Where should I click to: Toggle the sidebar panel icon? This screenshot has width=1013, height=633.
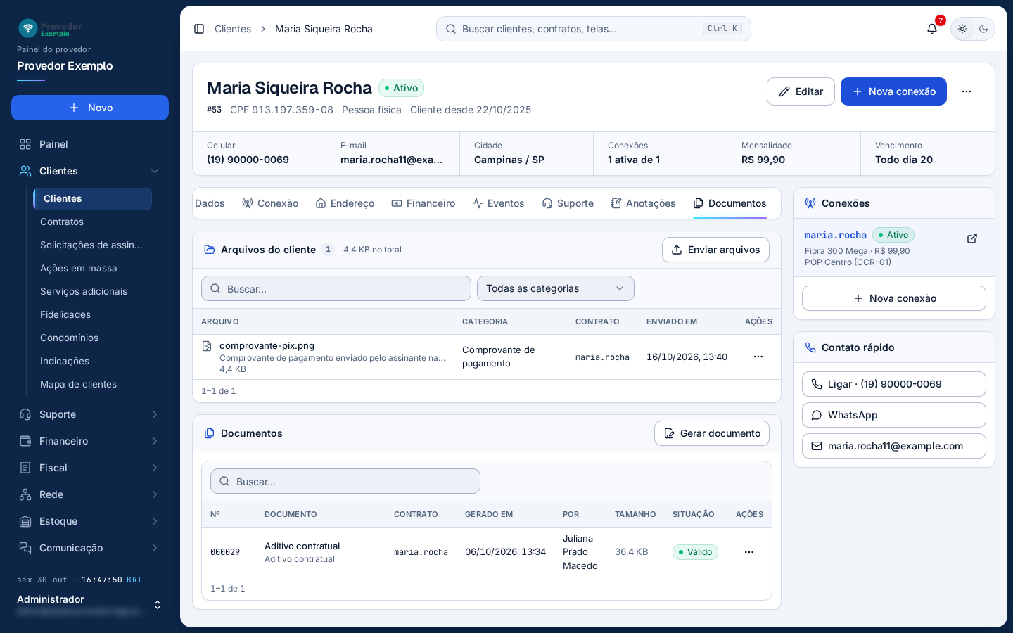click(199, 29)
